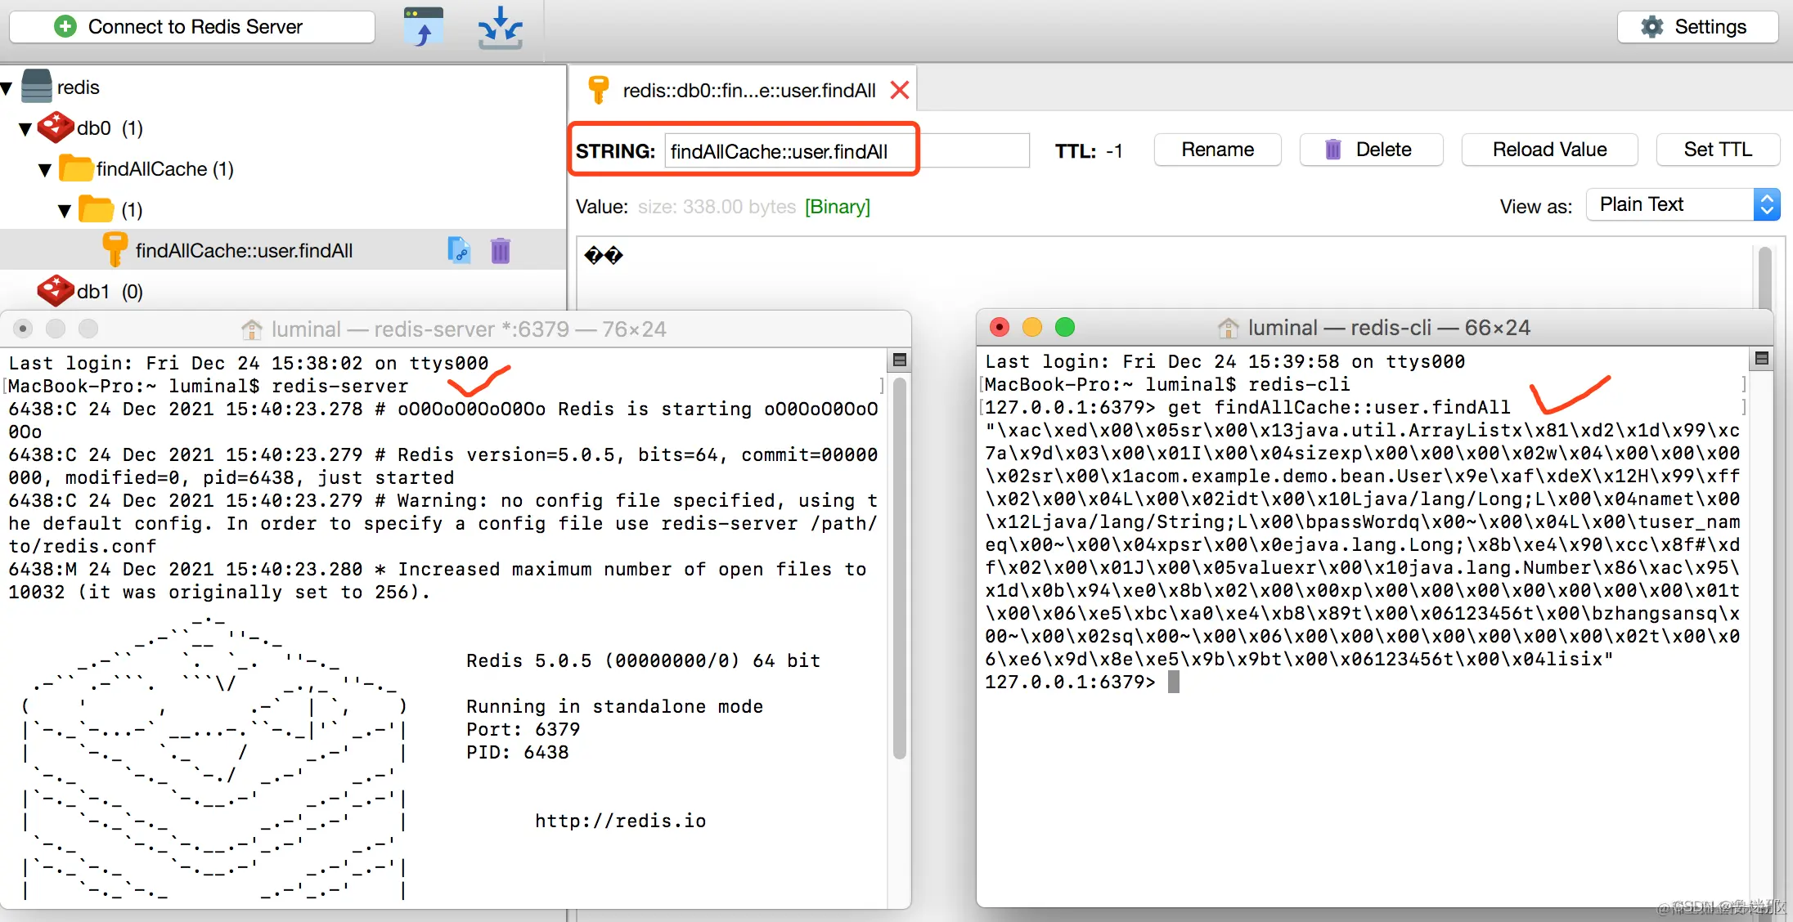1793x922 pixels.
Task: Open Settings
Action: (1697, 27)
